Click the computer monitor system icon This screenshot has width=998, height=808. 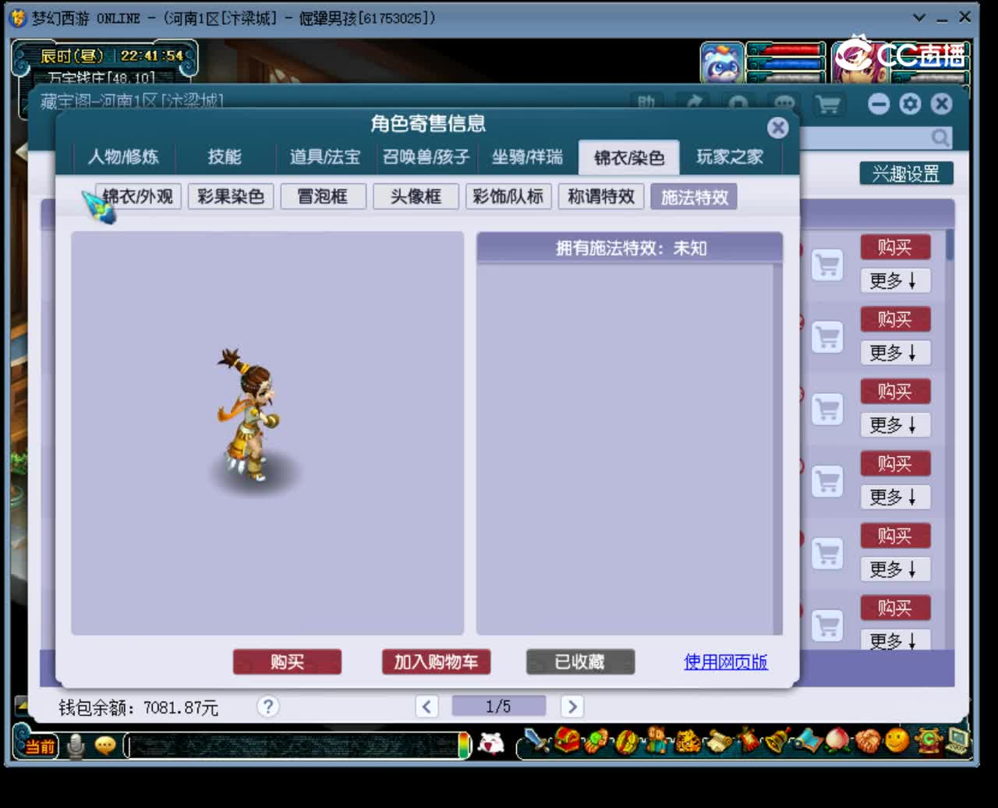[x=957, y=740]
